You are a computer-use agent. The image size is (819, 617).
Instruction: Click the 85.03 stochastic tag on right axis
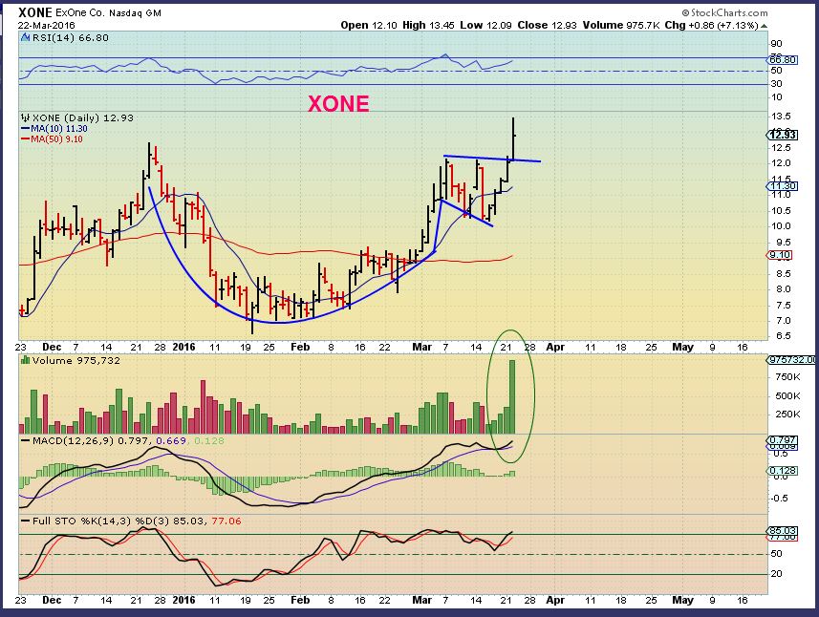click(x=783, y=530)
